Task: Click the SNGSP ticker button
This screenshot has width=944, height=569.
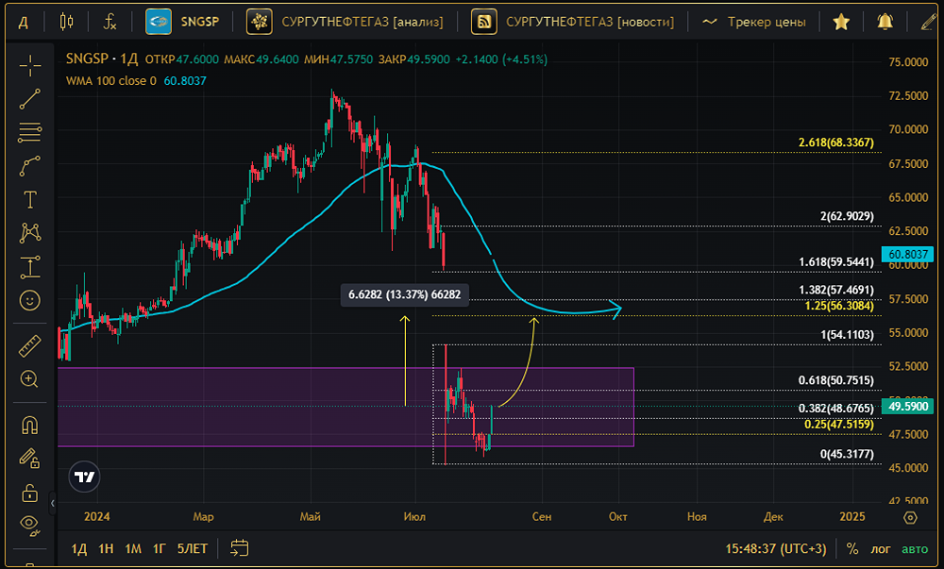Action: click(184, 23)
